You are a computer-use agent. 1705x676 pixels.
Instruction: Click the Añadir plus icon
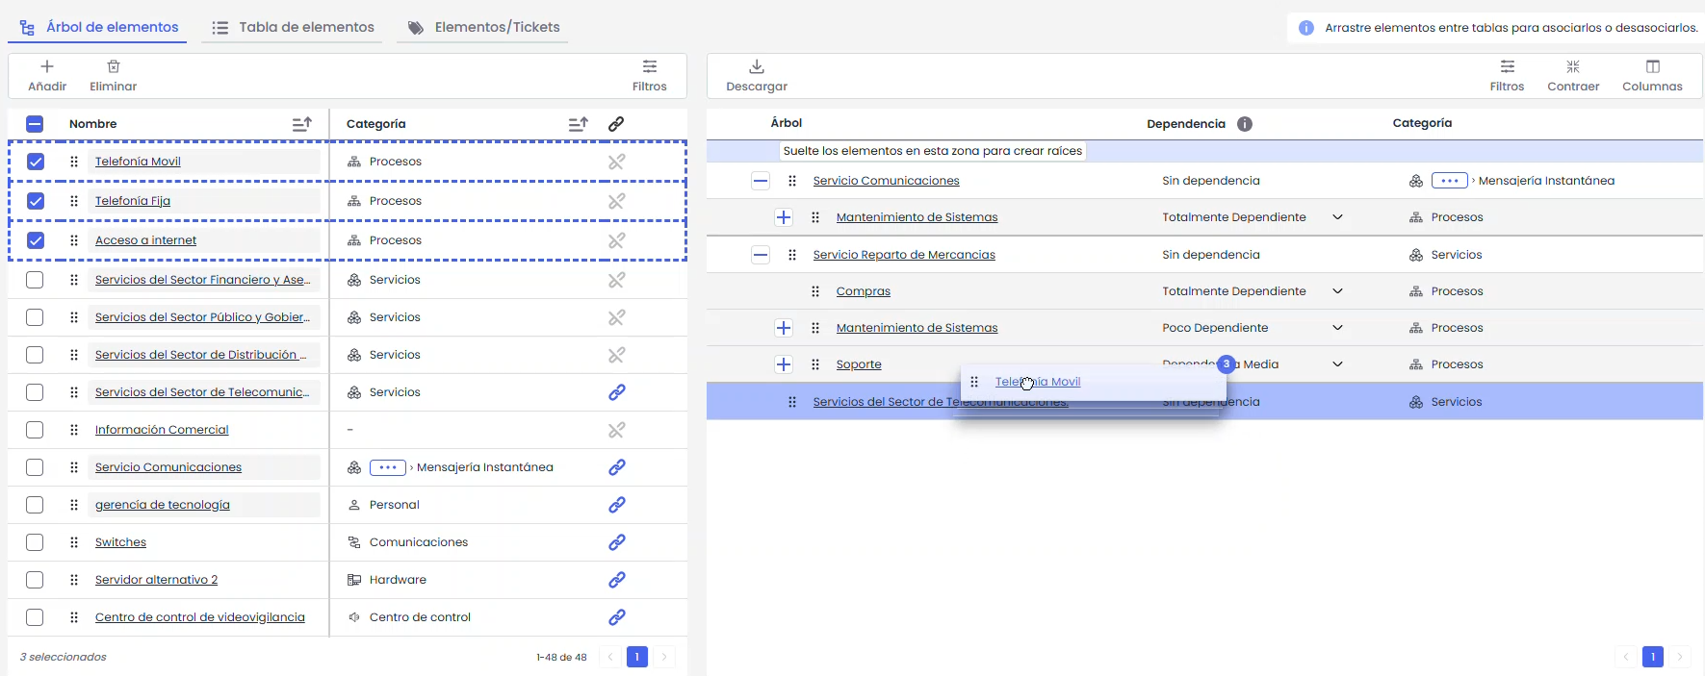(47, 66)
